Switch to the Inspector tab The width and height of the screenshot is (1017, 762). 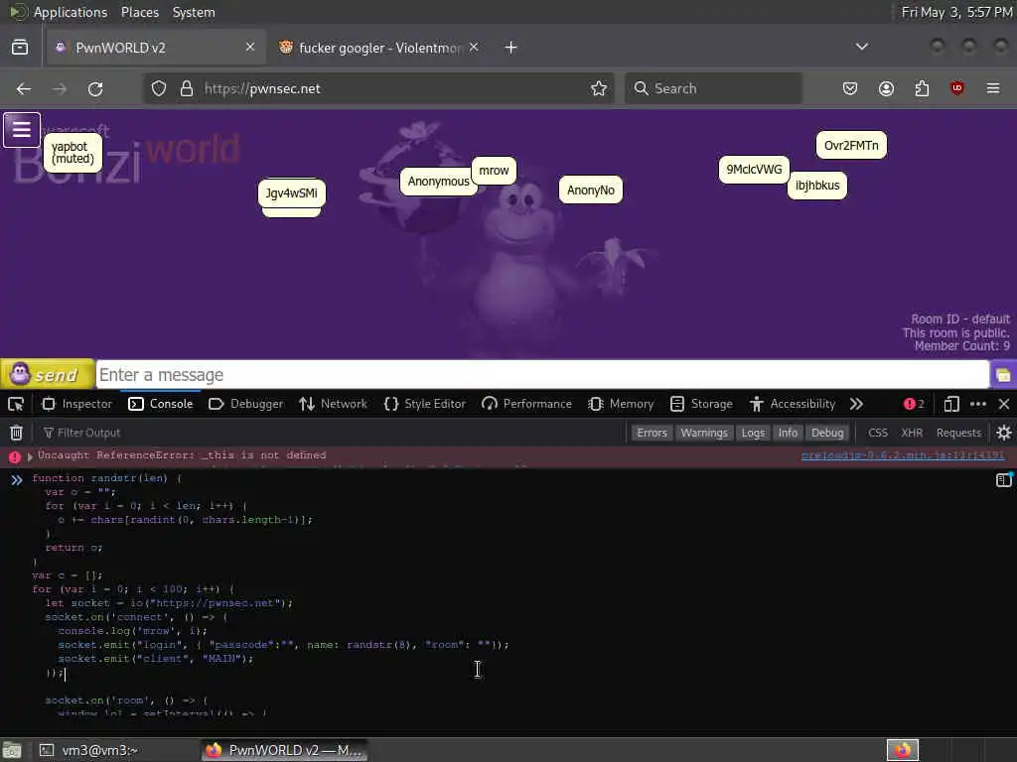pos(76,405)
